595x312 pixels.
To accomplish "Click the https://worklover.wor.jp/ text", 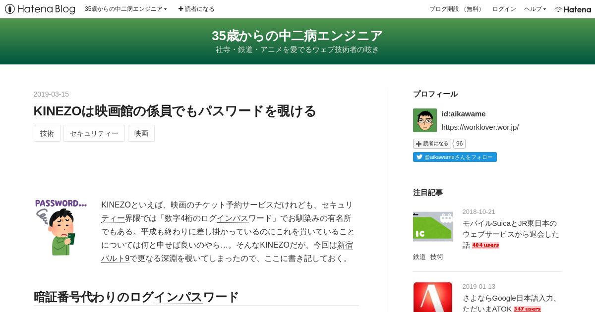I will tap(480, 127).
